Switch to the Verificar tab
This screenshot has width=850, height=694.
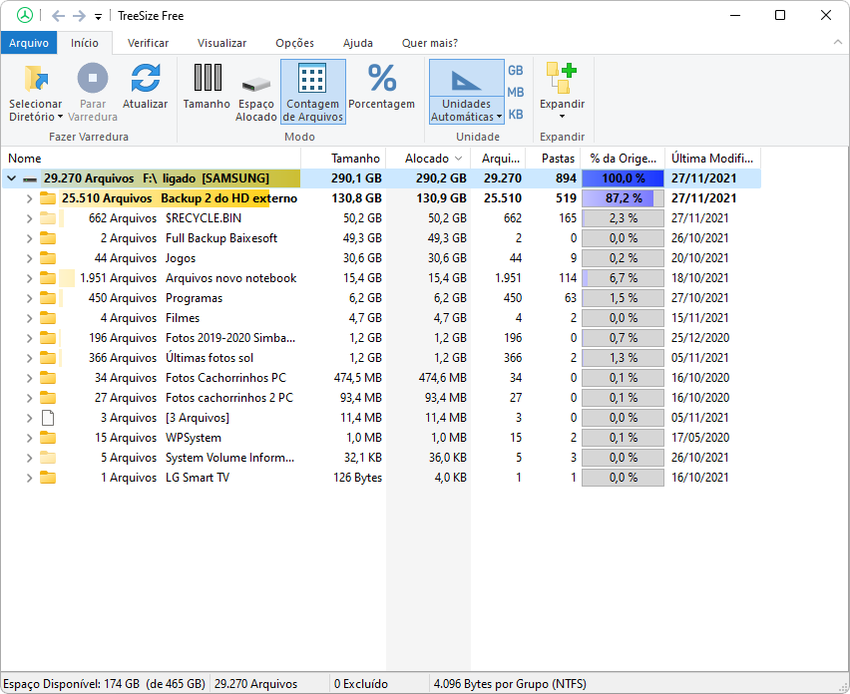coord(148,43)
